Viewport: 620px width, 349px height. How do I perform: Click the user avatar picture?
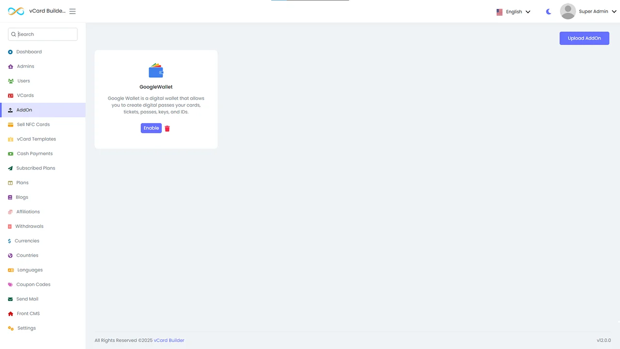click(x=568, y=11)
